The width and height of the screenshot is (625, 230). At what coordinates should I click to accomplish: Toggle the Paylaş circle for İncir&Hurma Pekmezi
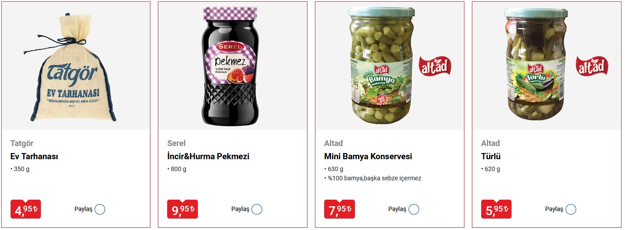coord(257,209)
